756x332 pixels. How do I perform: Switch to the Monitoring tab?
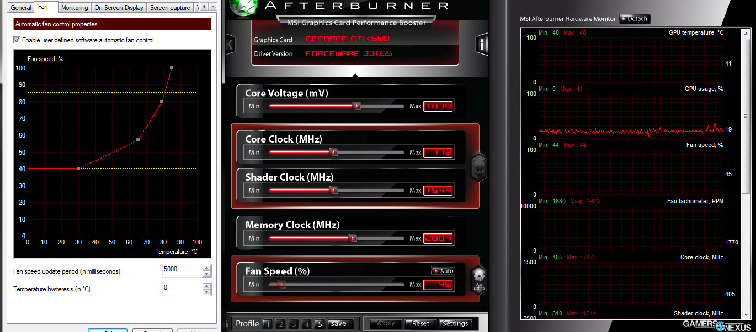tap(74, 7)
